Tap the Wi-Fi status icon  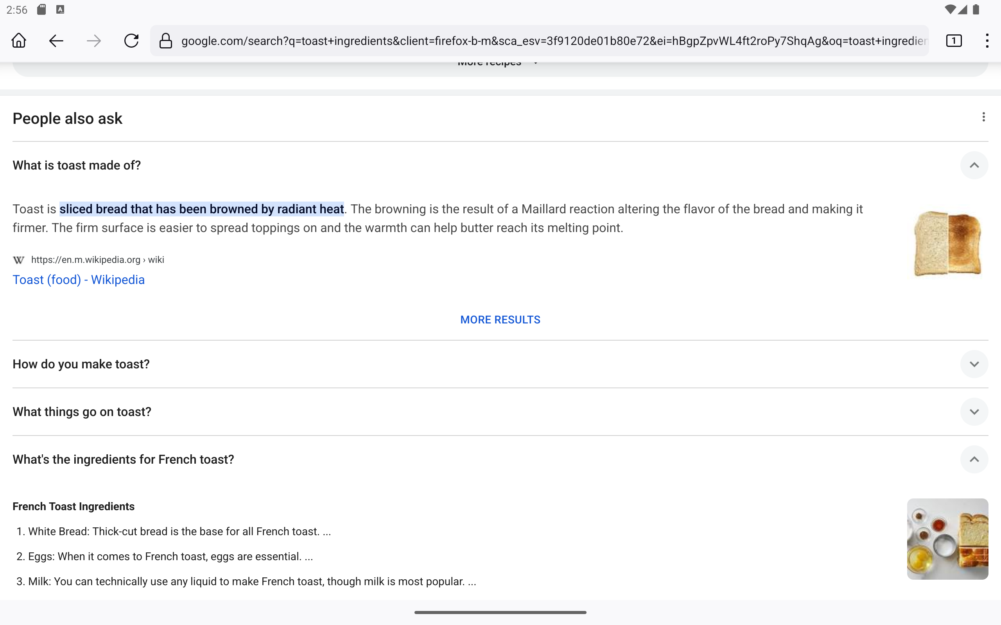[951, 9]
